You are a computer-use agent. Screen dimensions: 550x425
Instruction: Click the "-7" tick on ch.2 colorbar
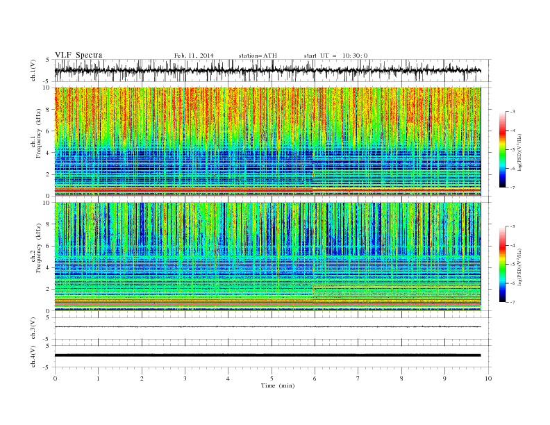512,302
